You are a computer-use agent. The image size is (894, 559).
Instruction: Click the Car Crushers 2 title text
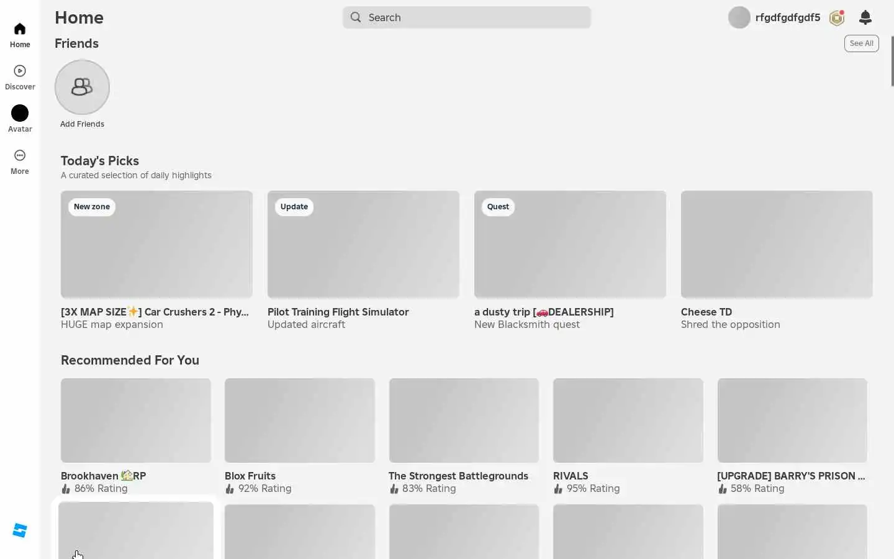(155, 312)
